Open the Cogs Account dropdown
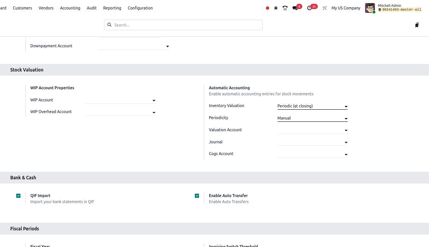The image size is (429, 247). click(312, 154)
